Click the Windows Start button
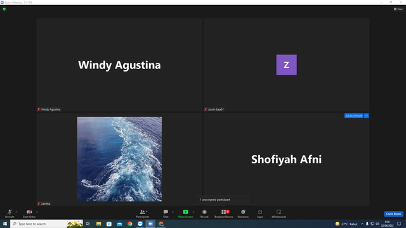 coord(5,224)
